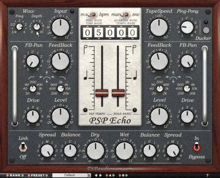Viewport: 220px width, 178px height.
Task: Click the next preset arrow beside PRESET
Action: point(47,175)
